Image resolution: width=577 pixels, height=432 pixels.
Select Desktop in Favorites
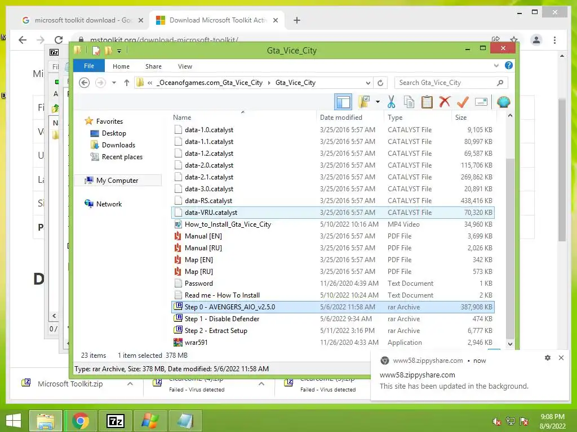(x=114, y=133)
